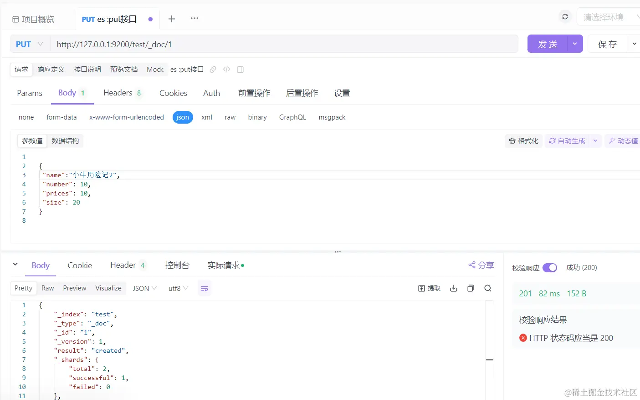Open the 实际请求 actual request tab
The width and height of the screenshot is (640, 400).
click(x=225, y=265)
